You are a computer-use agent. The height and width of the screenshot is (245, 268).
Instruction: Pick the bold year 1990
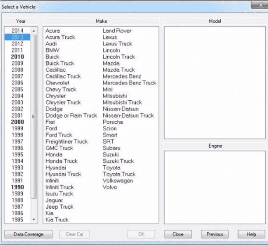18,187
